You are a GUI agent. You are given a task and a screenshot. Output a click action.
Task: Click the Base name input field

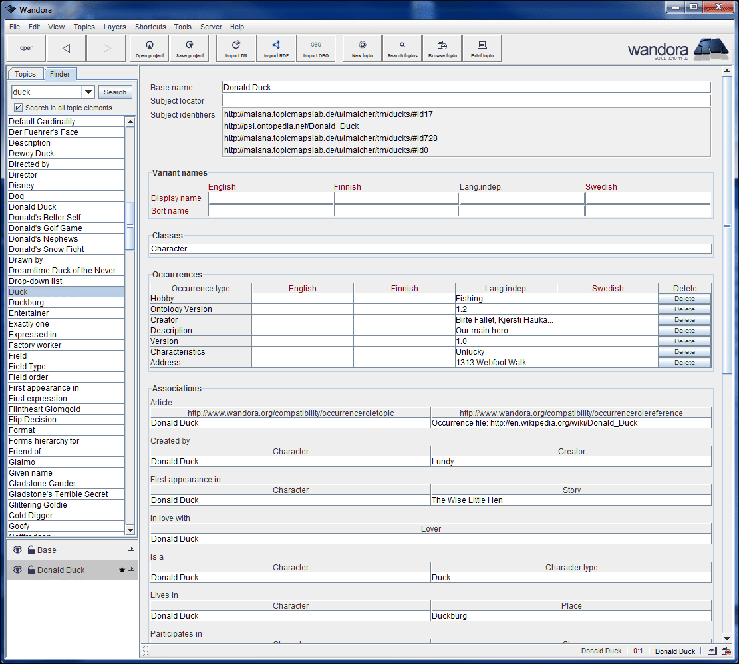click(466, 87)
